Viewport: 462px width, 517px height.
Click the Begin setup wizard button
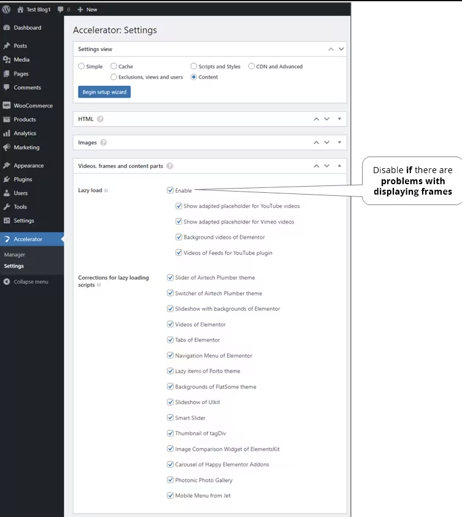[104, 92]
